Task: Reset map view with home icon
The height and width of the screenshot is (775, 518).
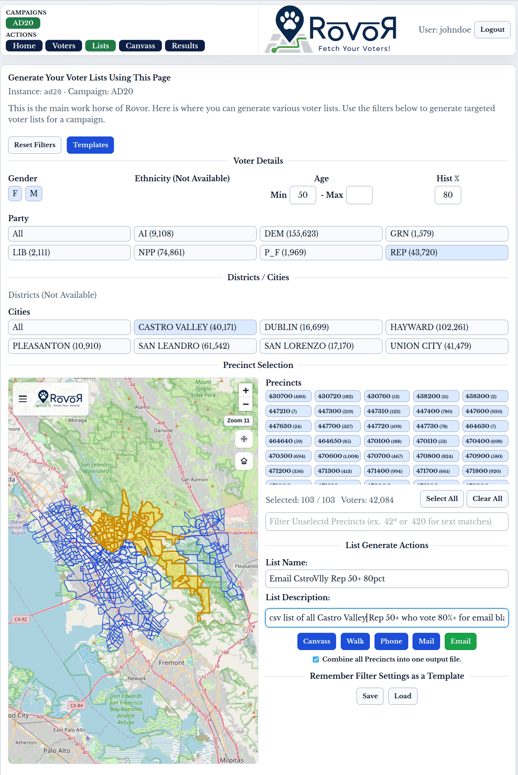Action: (244, 461)
